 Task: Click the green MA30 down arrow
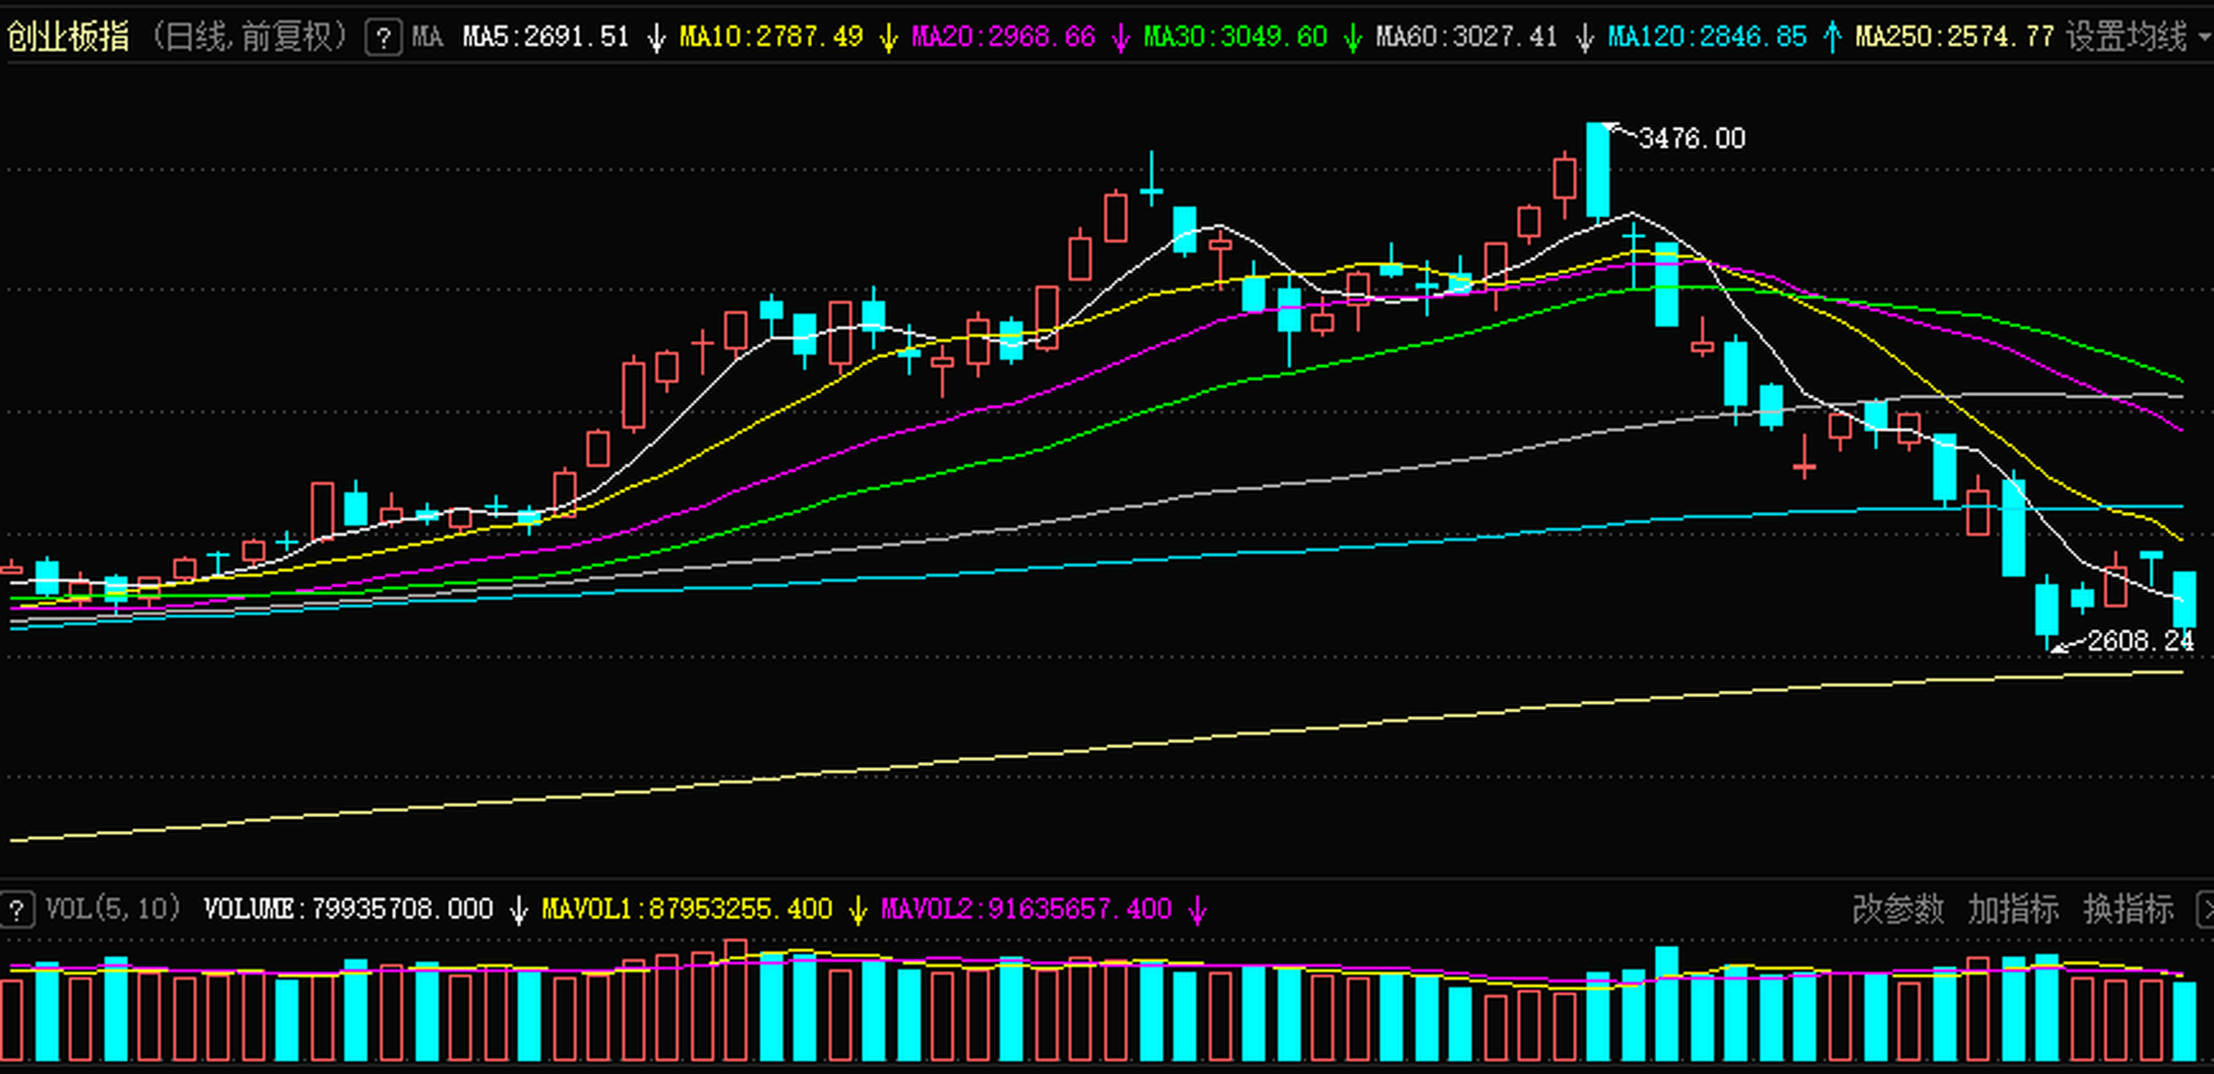[x=1352, y=38]
